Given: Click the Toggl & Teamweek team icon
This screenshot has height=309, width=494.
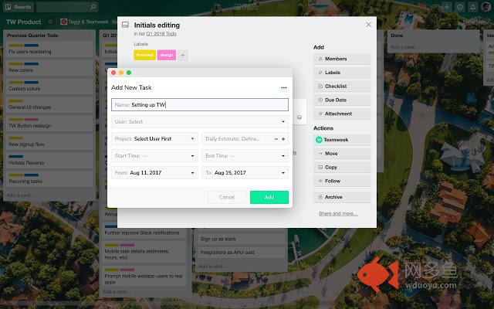Looking at the screenshot, I should pyautogui.click(x=63, y=22).
